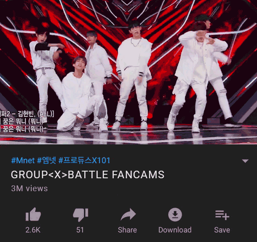Screen dimensions: 257x242
Task: Tap the Share arrow icon
Action: click(128, 214)
